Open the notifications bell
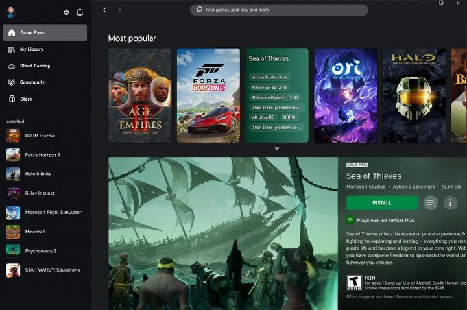Viewport: 467px width, 310px height. click(x=80, y=12)
